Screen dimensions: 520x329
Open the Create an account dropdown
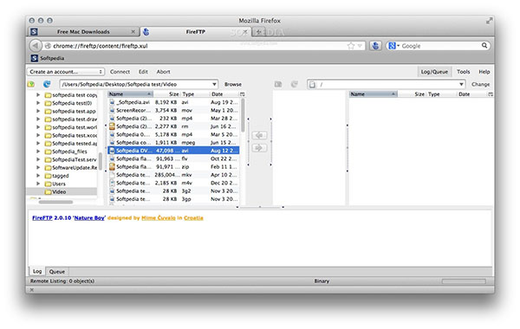tap(66, 72)
